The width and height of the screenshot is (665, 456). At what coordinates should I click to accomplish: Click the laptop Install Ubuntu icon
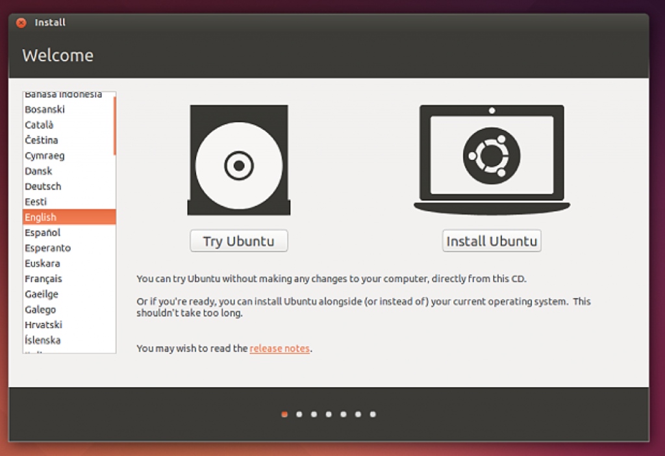point(492,160)
